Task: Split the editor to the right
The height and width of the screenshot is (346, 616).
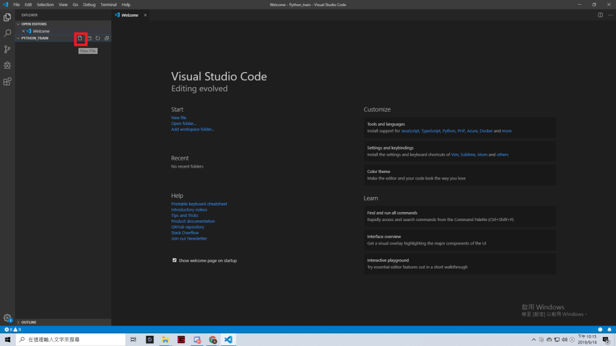Action: (x=600, y=15)
